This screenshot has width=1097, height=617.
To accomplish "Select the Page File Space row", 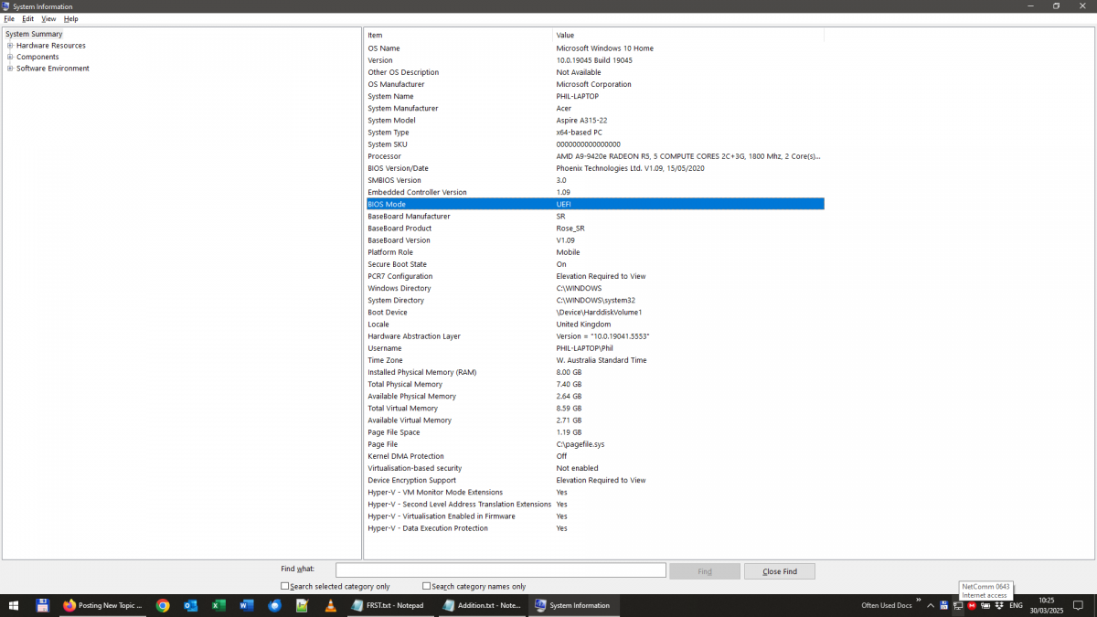I will pyautogui.click(x=594, y=432).
